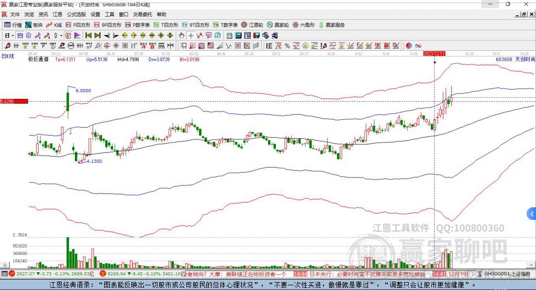Click the Tp=6.1311 indicator value
This screenshot has height=290, width=536.
pyautogui.click(x=65, y=59)
